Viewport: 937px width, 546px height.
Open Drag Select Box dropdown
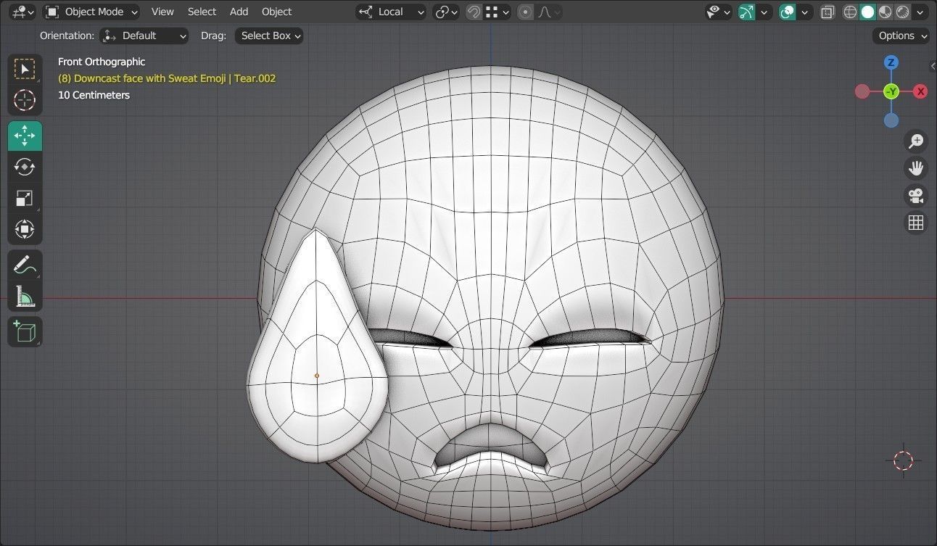pyautogui.click(x=268, y=36)
